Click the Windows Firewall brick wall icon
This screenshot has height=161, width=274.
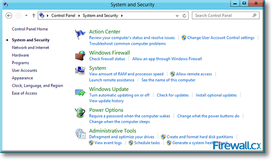[80, 56]
